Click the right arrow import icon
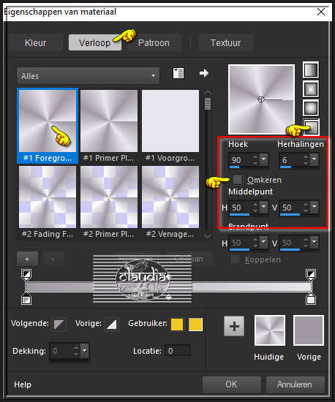 tap(204, 73)
